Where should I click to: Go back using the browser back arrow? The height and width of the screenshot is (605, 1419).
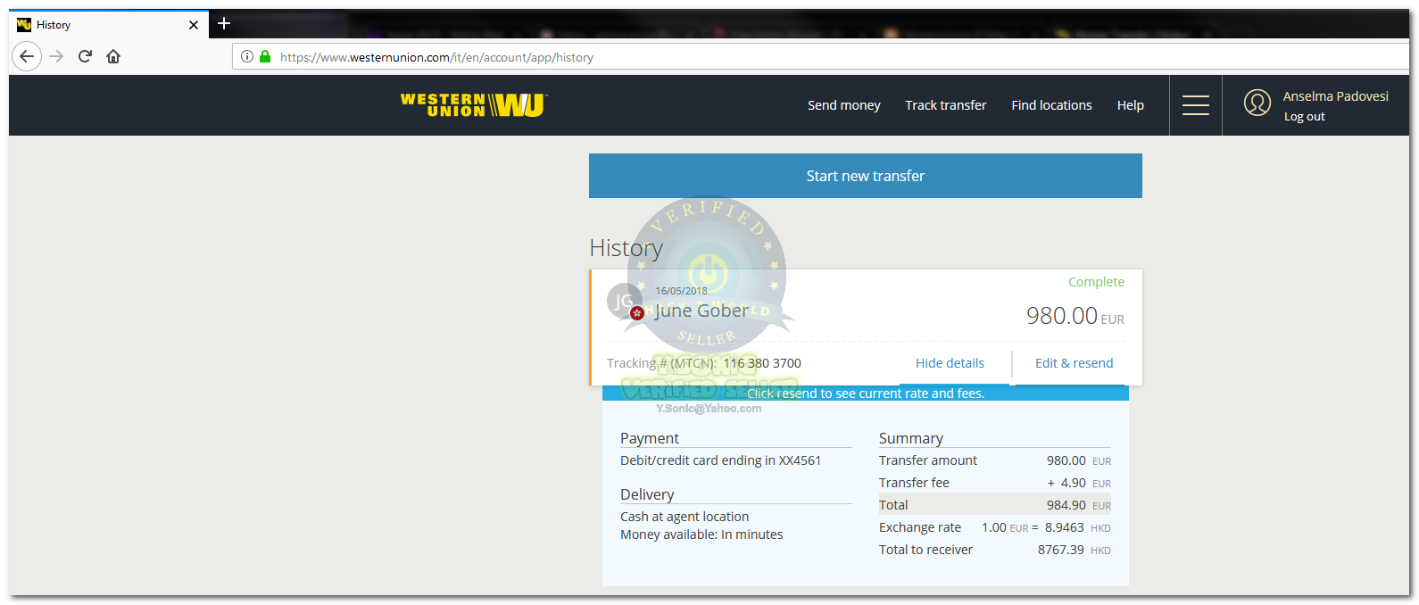[x=27, y=56]
